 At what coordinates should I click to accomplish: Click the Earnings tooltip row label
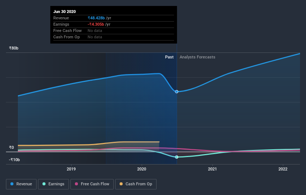tap(61, 24)
